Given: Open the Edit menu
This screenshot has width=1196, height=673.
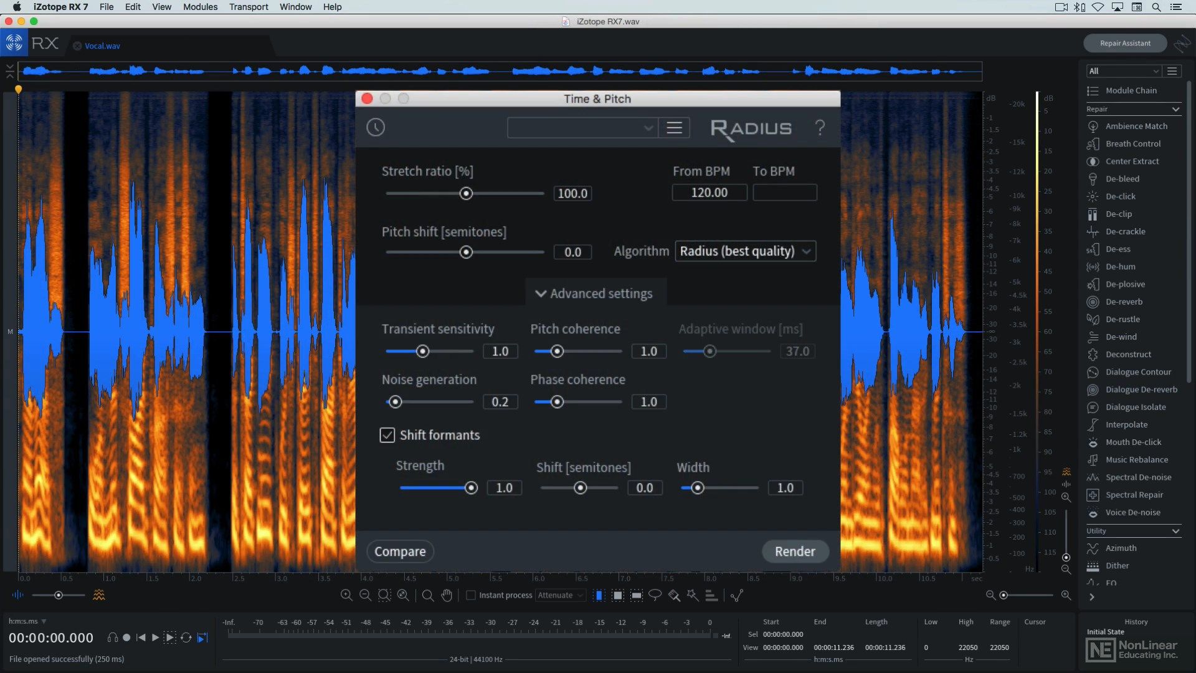Looking at the screenshot, I should (133, 7).
